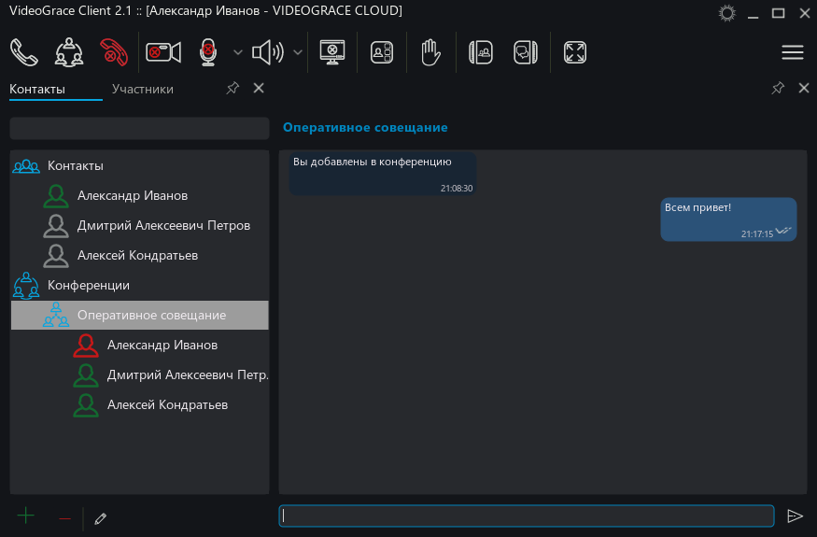The image size is (817, 537).
Task: Open the speaker device dropdown arrow
Action: 298,52
